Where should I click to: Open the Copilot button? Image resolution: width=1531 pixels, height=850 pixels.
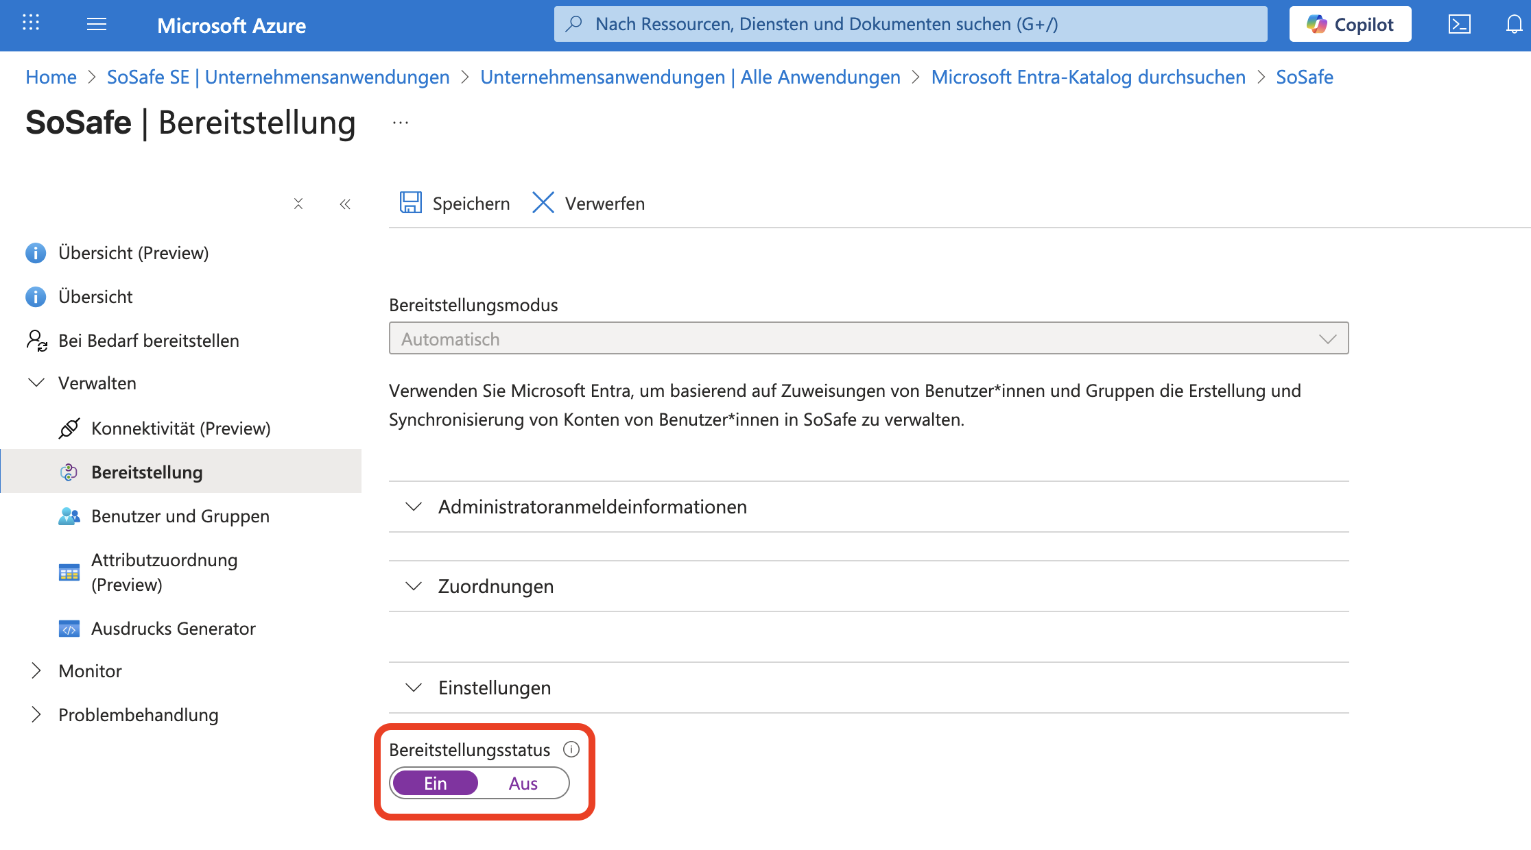click(1350, 25)
